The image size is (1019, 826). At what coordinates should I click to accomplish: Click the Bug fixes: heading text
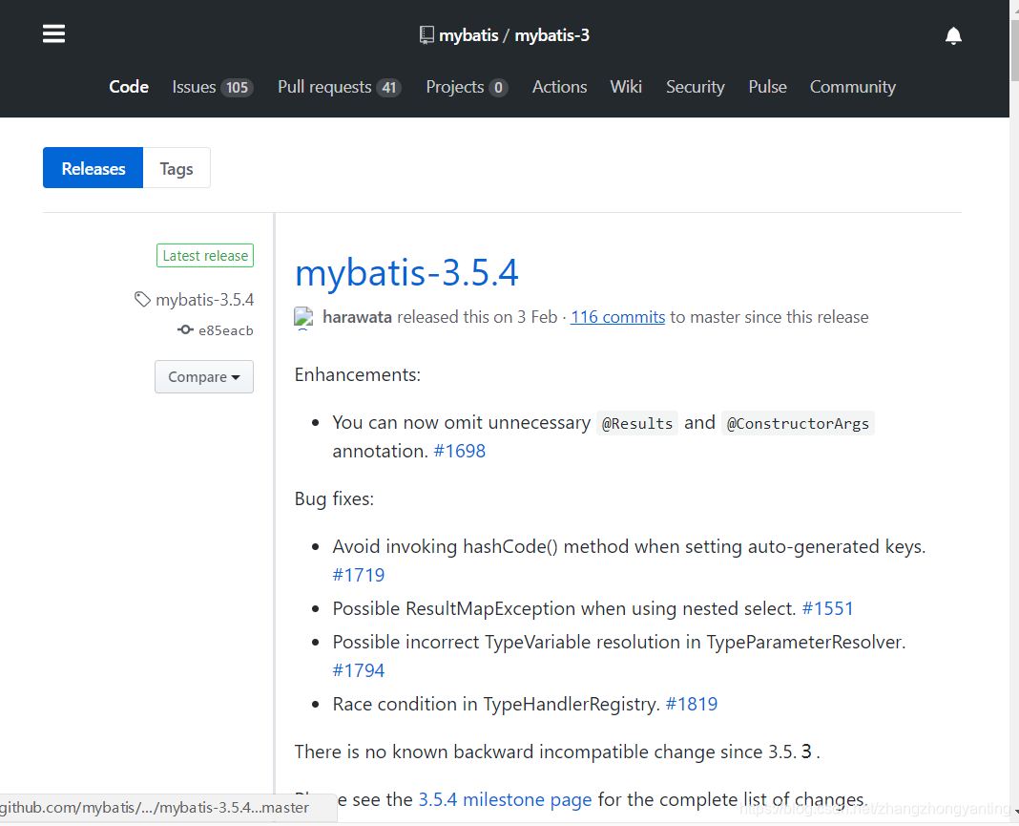click(334, 498)
